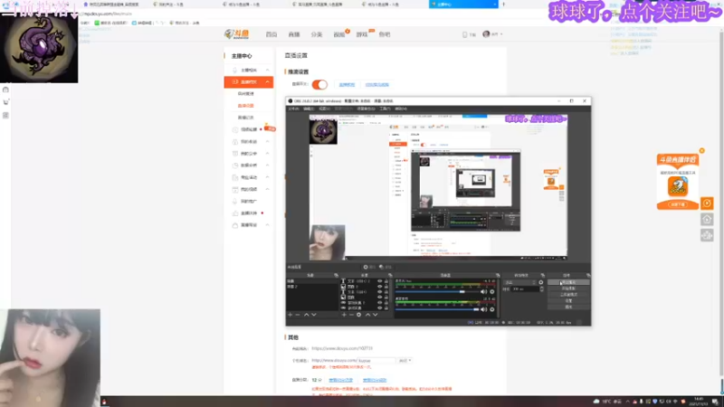
Task: Click the OBS start recording button
Action: click(x=568, y=289)
